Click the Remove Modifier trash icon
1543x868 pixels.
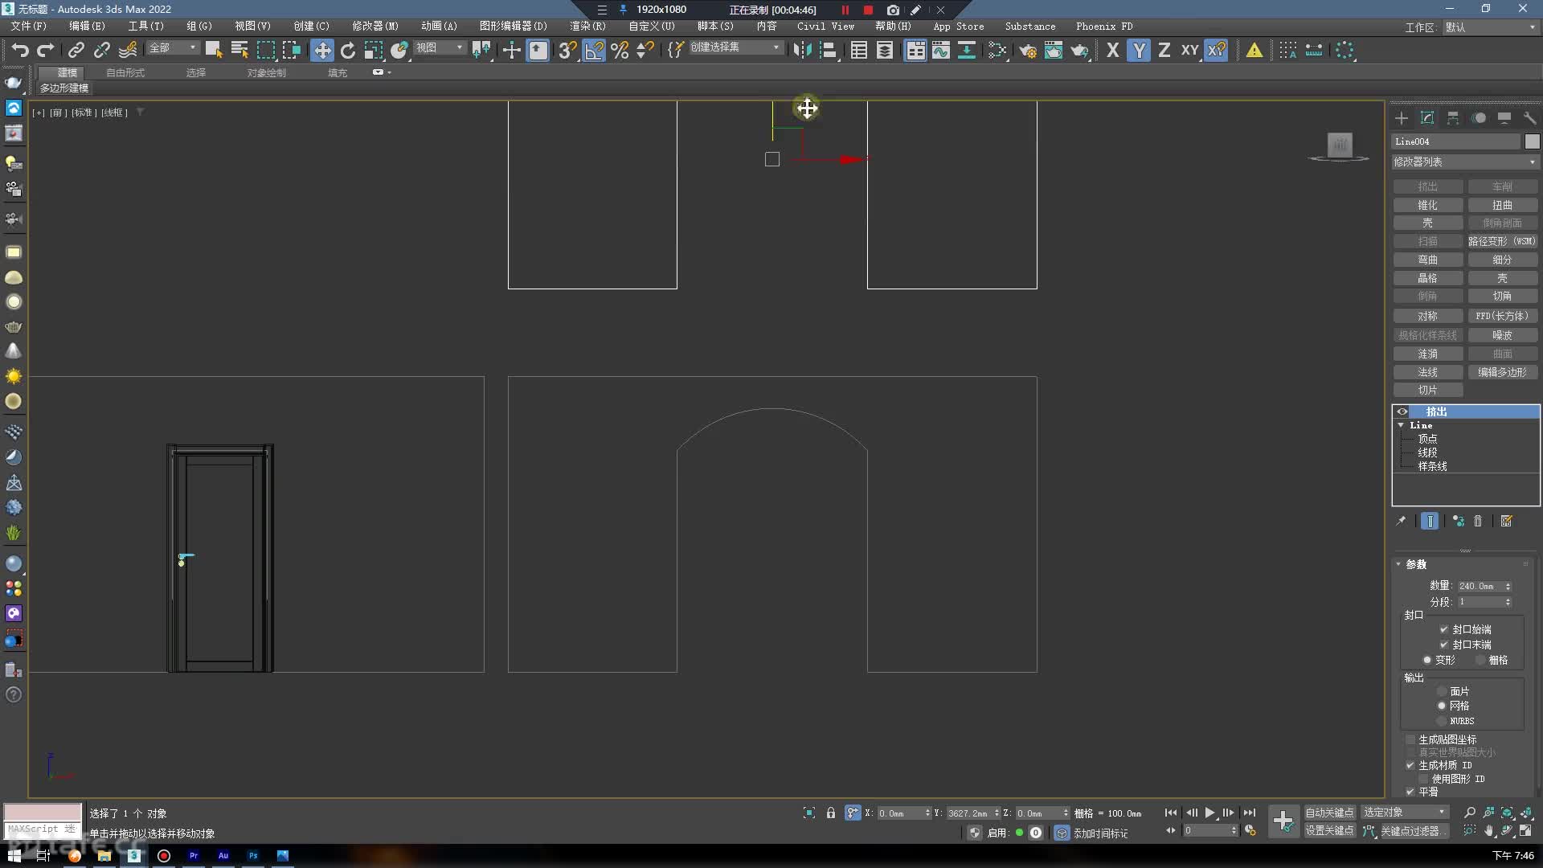coord(1478,522)
